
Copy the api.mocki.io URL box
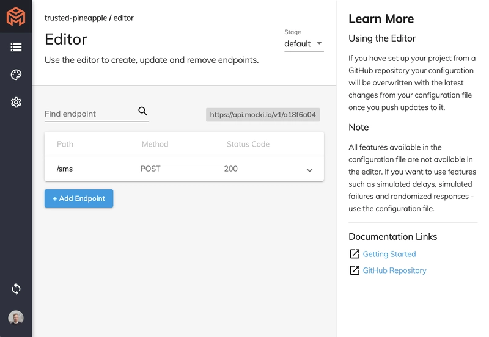click(x=263, y=115)
